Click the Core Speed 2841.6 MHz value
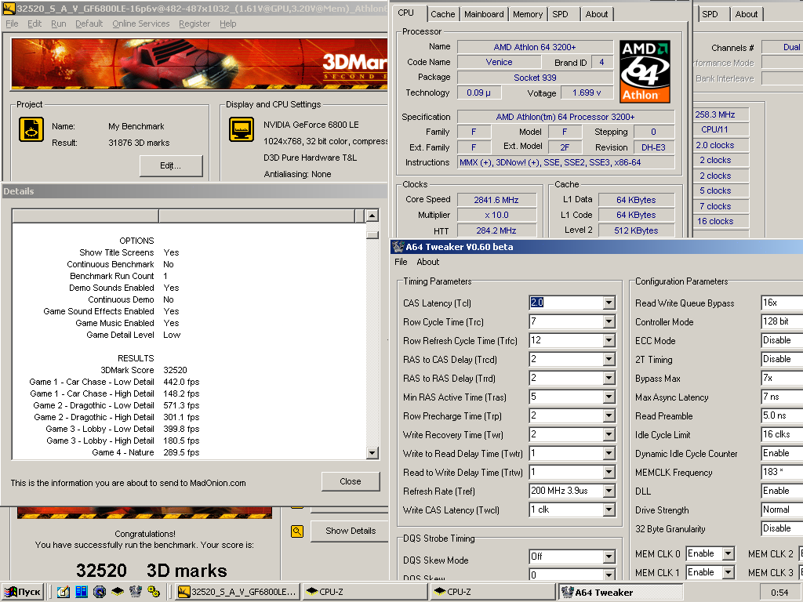 (x=496, y=200)
